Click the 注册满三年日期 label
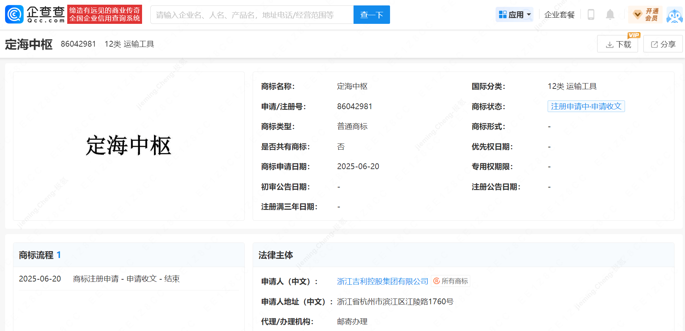The width and height of the screenshot is (685, 331). (289, 207)
